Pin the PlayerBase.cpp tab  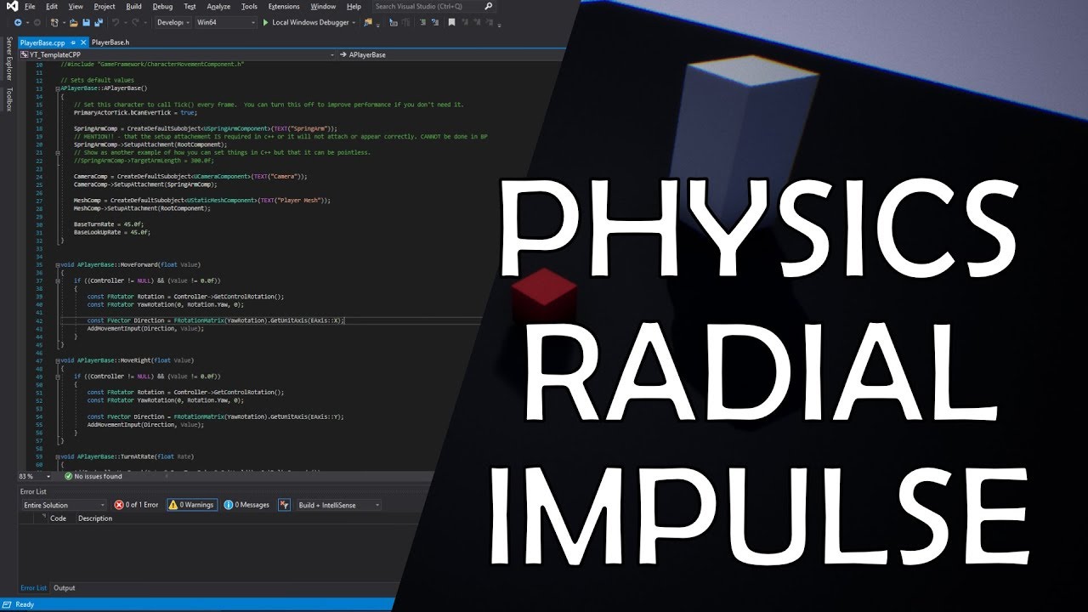point(73,42)
